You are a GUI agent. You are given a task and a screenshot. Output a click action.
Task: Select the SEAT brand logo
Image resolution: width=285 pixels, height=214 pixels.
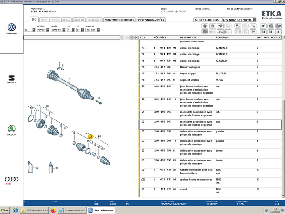pyautogui.click(x=12, y=79)
